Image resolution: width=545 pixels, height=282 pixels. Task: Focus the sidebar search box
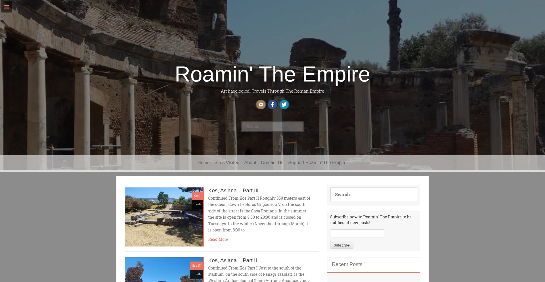pos(373,195)
